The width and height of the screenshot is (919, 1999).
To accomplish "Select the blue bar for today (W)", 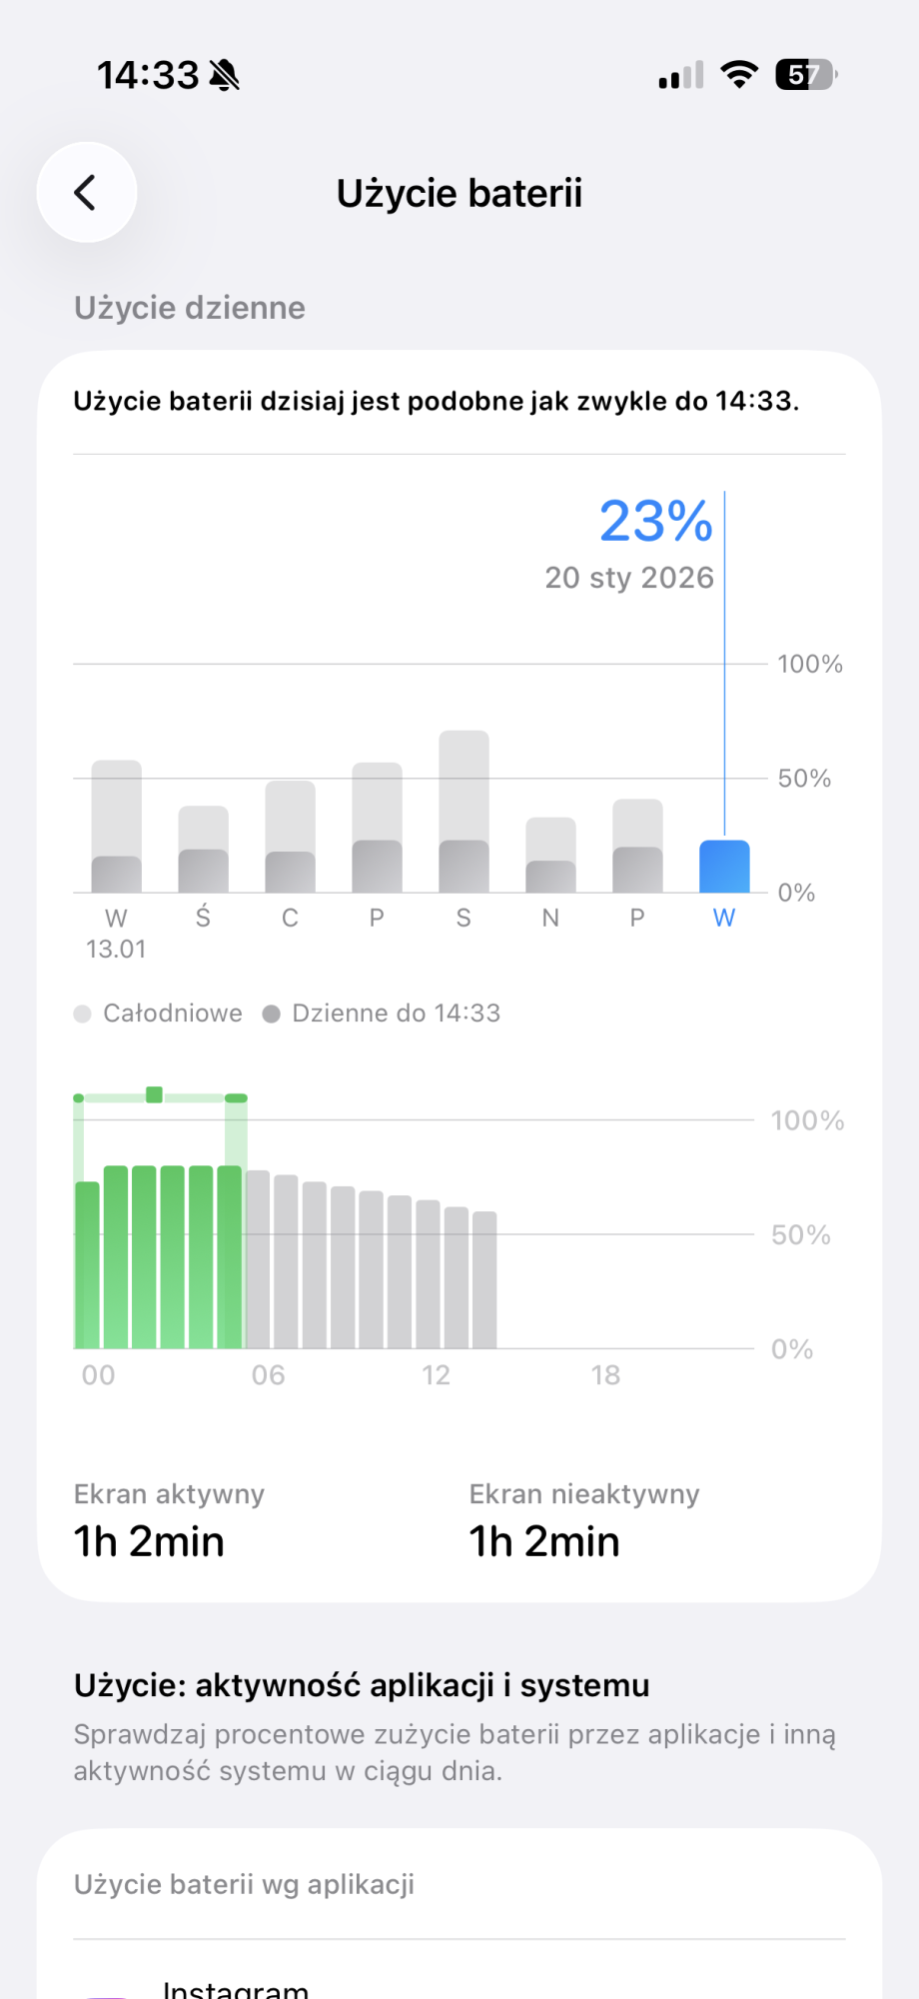I will point(724,867).
